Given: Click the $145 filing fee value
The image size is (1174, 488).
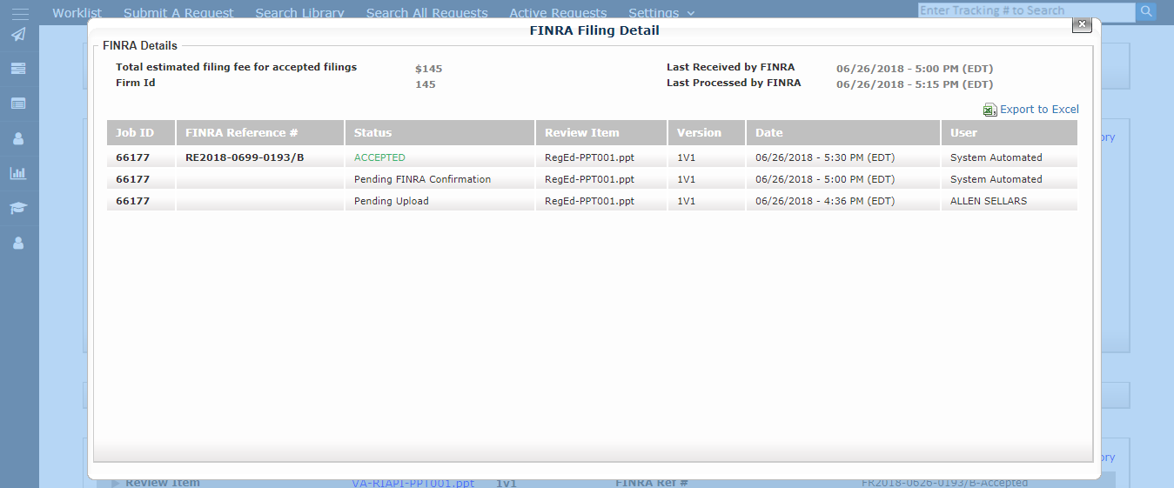Looking at the screenshot, I should [x=428, y=69].
